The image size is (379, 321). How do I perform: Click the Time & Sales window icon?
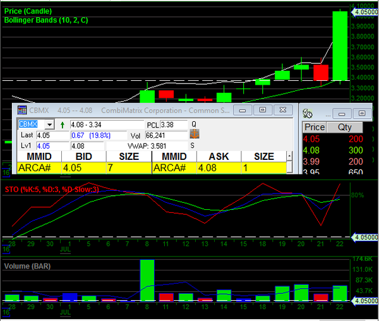tap(308, 113)
